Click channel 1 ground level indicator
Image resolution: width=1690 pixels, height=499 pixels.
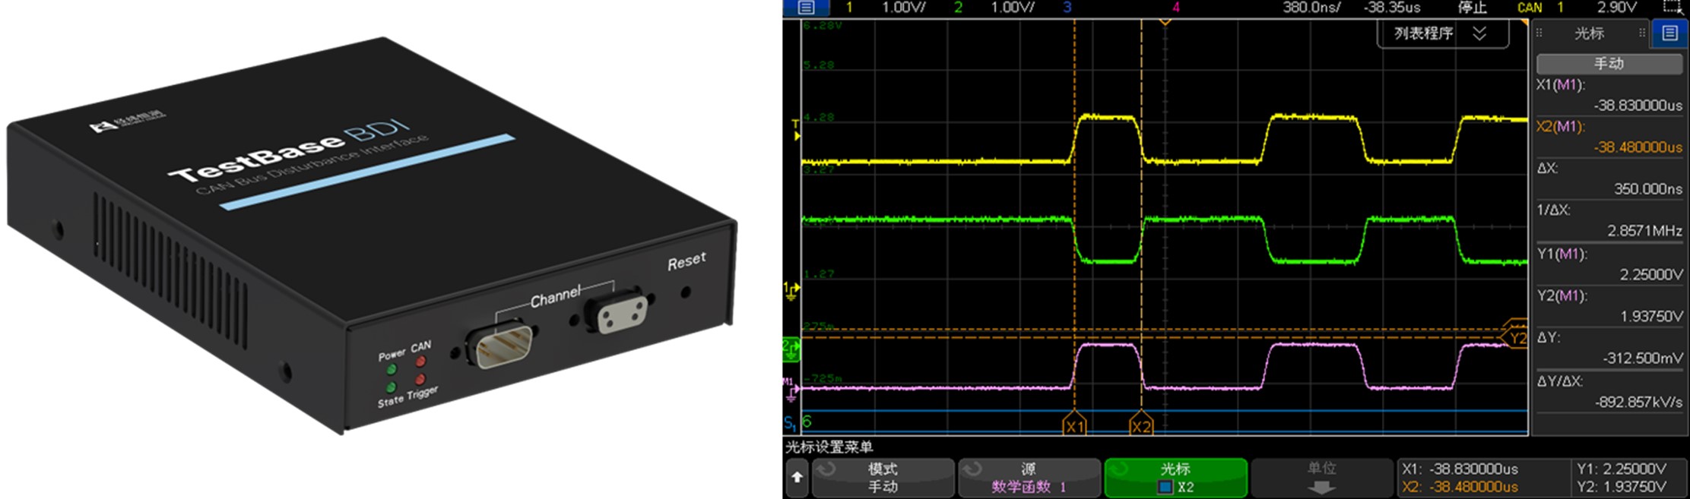pyautogui.click(x=791, y=290)
